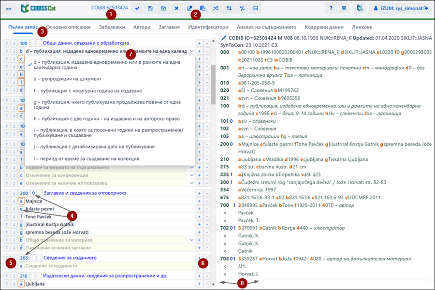The width and height of the screenshot is (435, 290).
Task: Click the checkmark validate record icon
Action: (x=137, y=8)
